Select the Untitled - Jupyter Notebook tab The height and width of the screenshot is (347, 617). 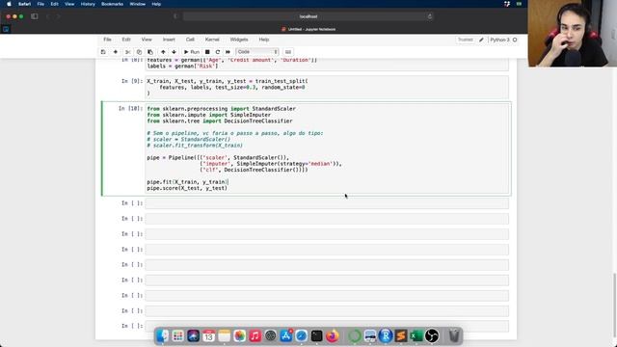[x=308, y=29]
